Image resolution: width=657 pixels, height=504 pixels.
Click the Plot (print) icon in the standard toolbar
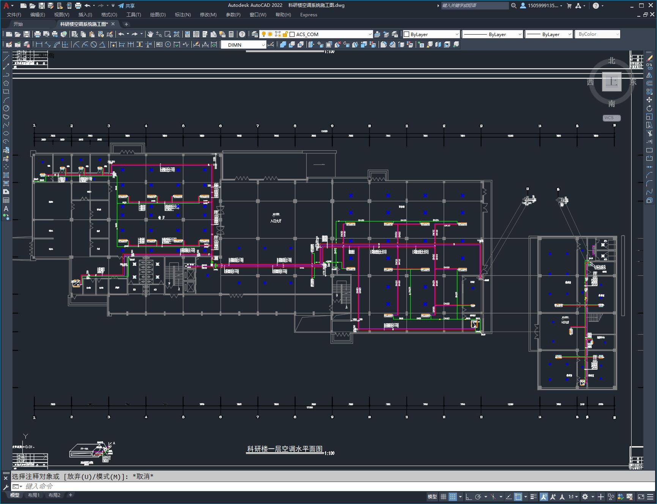coord(38,34)
